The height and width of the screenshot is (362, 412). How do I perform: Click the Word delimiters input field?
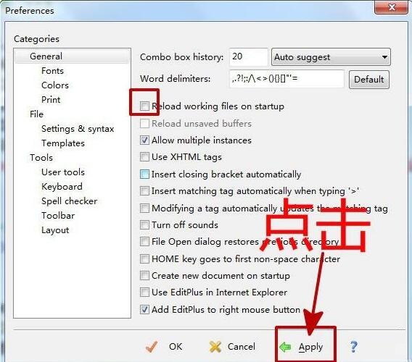click(x=287, y=78)
